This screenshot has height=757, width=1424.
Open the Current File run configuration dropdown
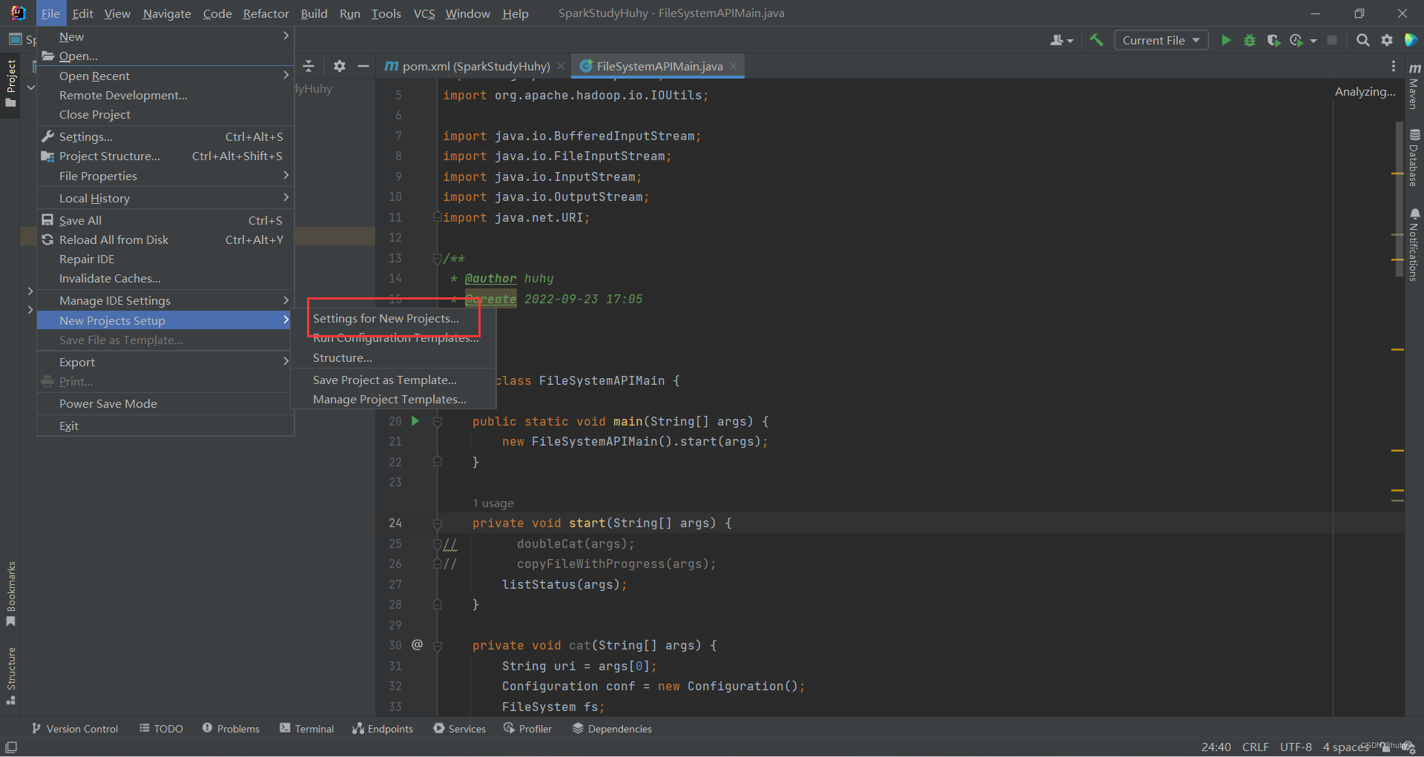coord(1161,40)
